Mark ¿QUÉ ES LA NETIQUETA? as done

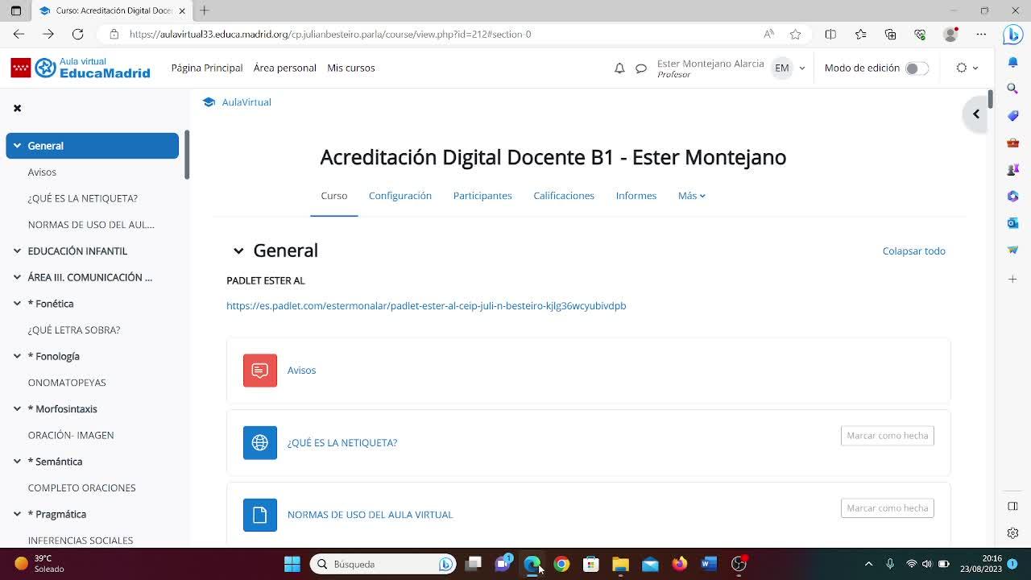coord(887,436)
